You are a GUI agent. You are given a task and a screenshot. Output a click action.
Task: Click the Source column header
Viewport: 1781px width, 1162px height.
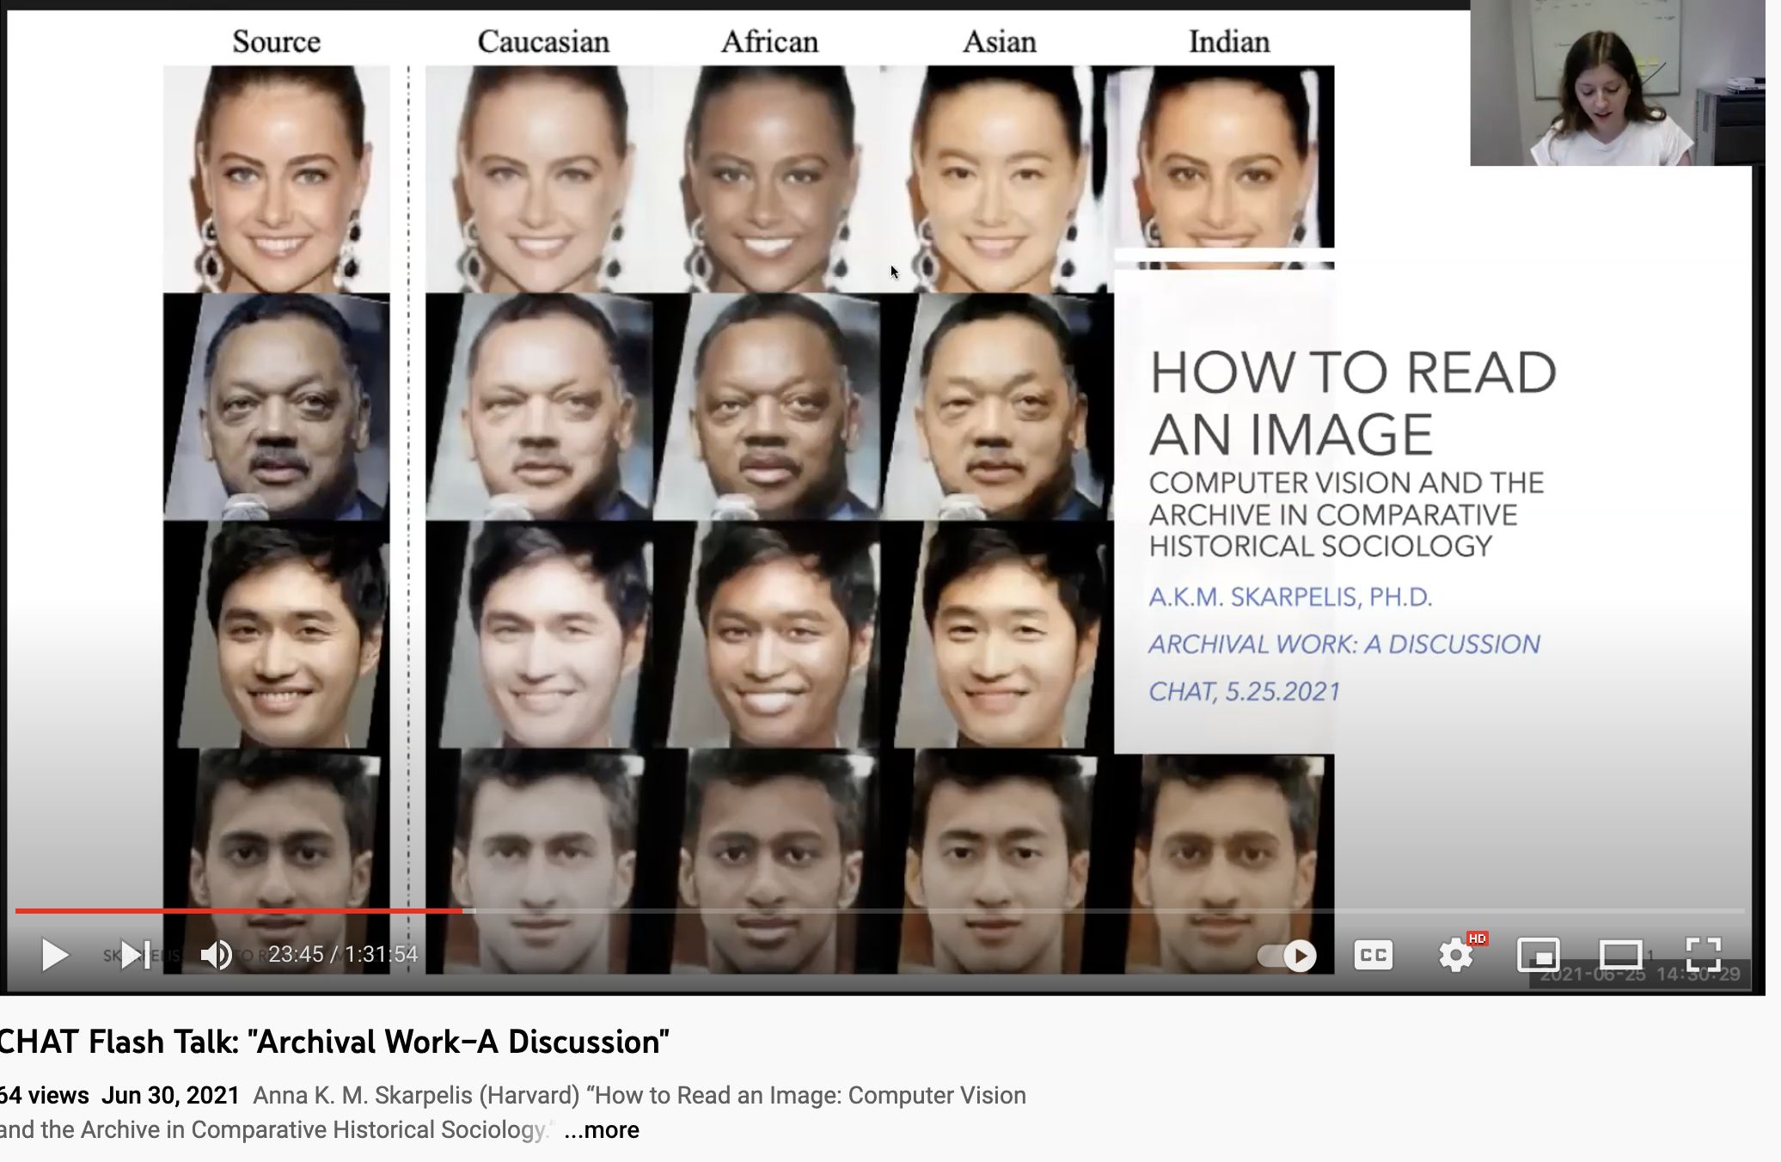pyautogui.click(x=276, y=41)
